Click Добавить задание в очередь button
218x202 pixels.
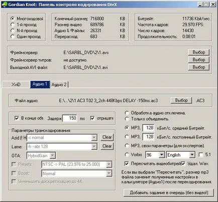(x=169, y=192)
